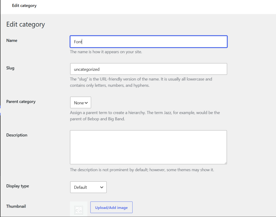This screenshot has width=276, height=217.
Task: Click the Description label
Action: click(x=17, y=135)
